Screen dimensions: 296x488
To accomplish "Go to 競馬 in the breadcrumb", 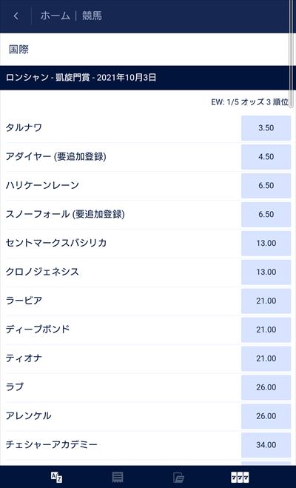I will pyautogui.click(x=92, y=16).
